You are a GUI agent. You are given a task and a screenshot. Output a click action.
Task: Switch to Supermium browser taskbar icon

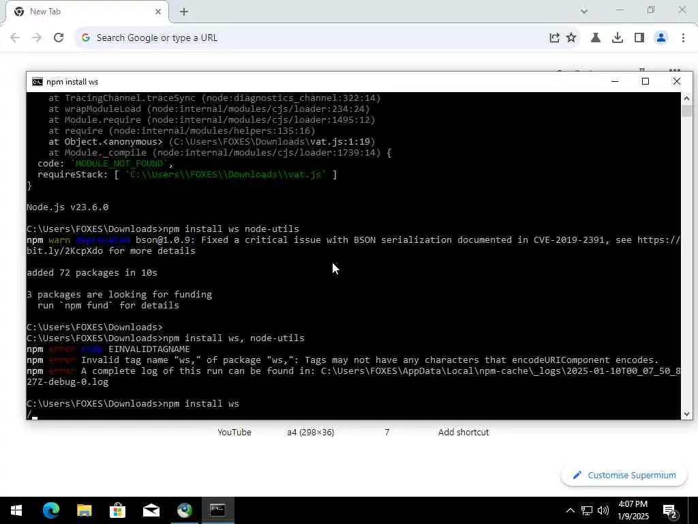click(184, 510)
